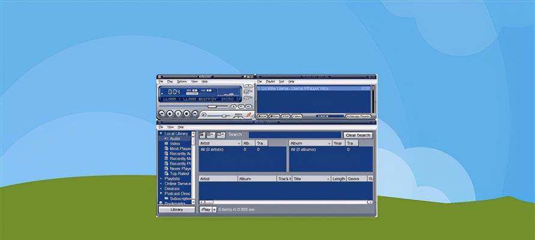This screenshot has height=240, width=535.
Task: Expand the Playlists tree node
Action: tap(160, 178)
